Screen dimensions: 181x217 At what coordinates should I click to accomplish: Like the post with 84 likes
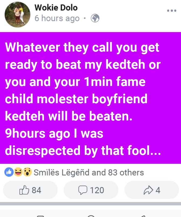coord(30,190)
